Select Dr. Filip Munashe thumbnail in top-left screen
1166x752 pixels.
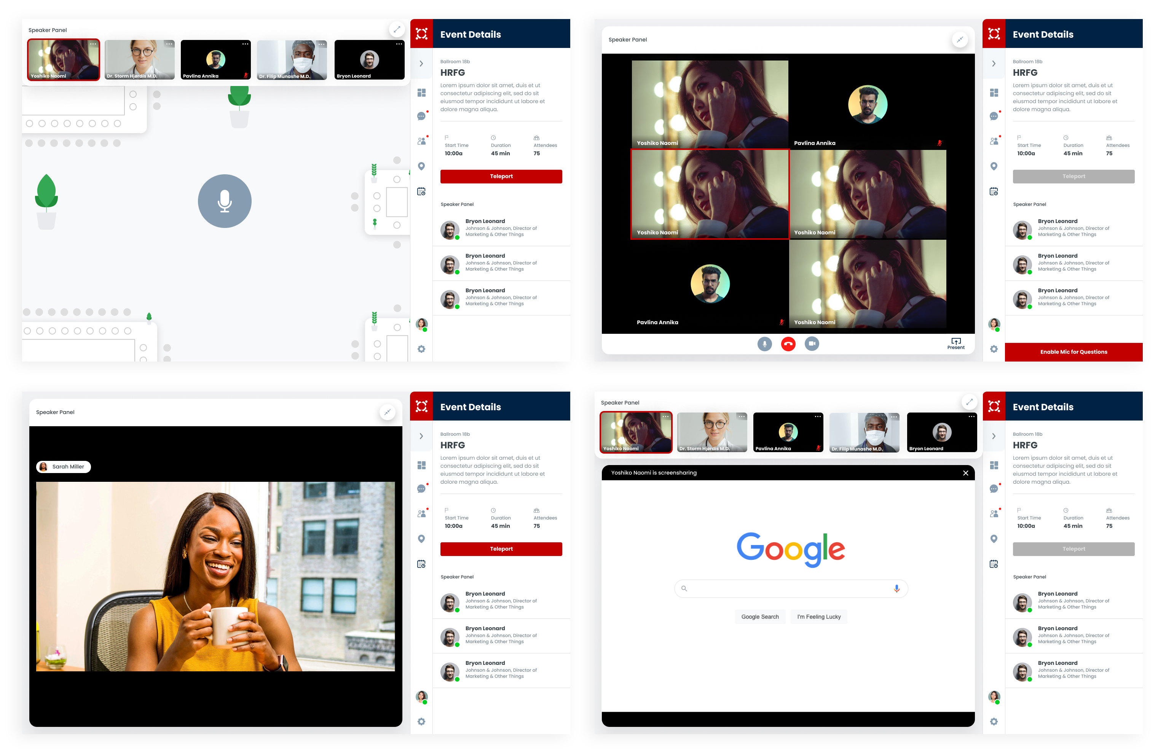point(292,60)
